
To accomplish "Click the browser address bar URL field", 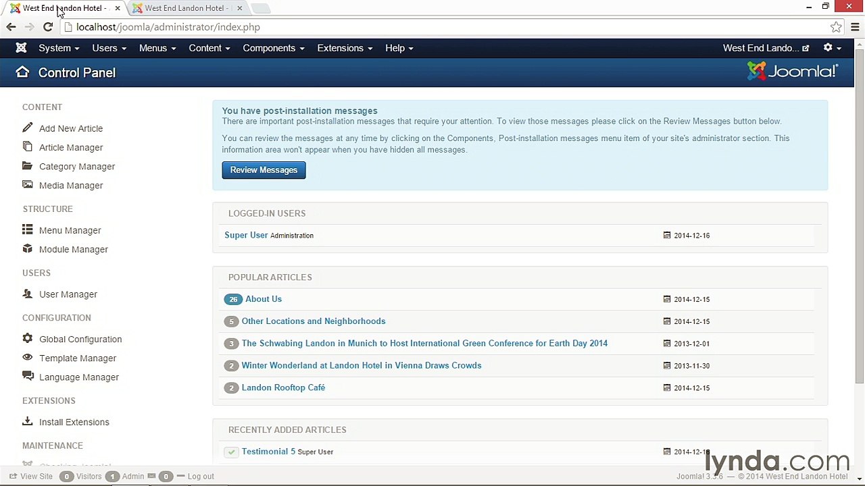I will point(446,27).
